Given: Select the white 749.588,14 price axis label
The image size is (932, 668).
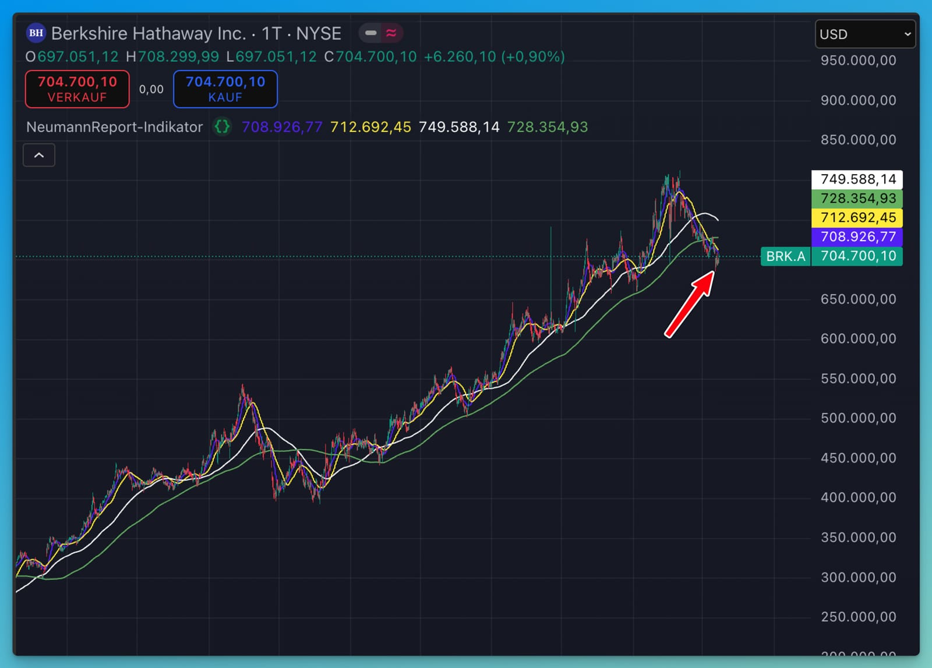Looking at the screenshot, I should (857, 179).
